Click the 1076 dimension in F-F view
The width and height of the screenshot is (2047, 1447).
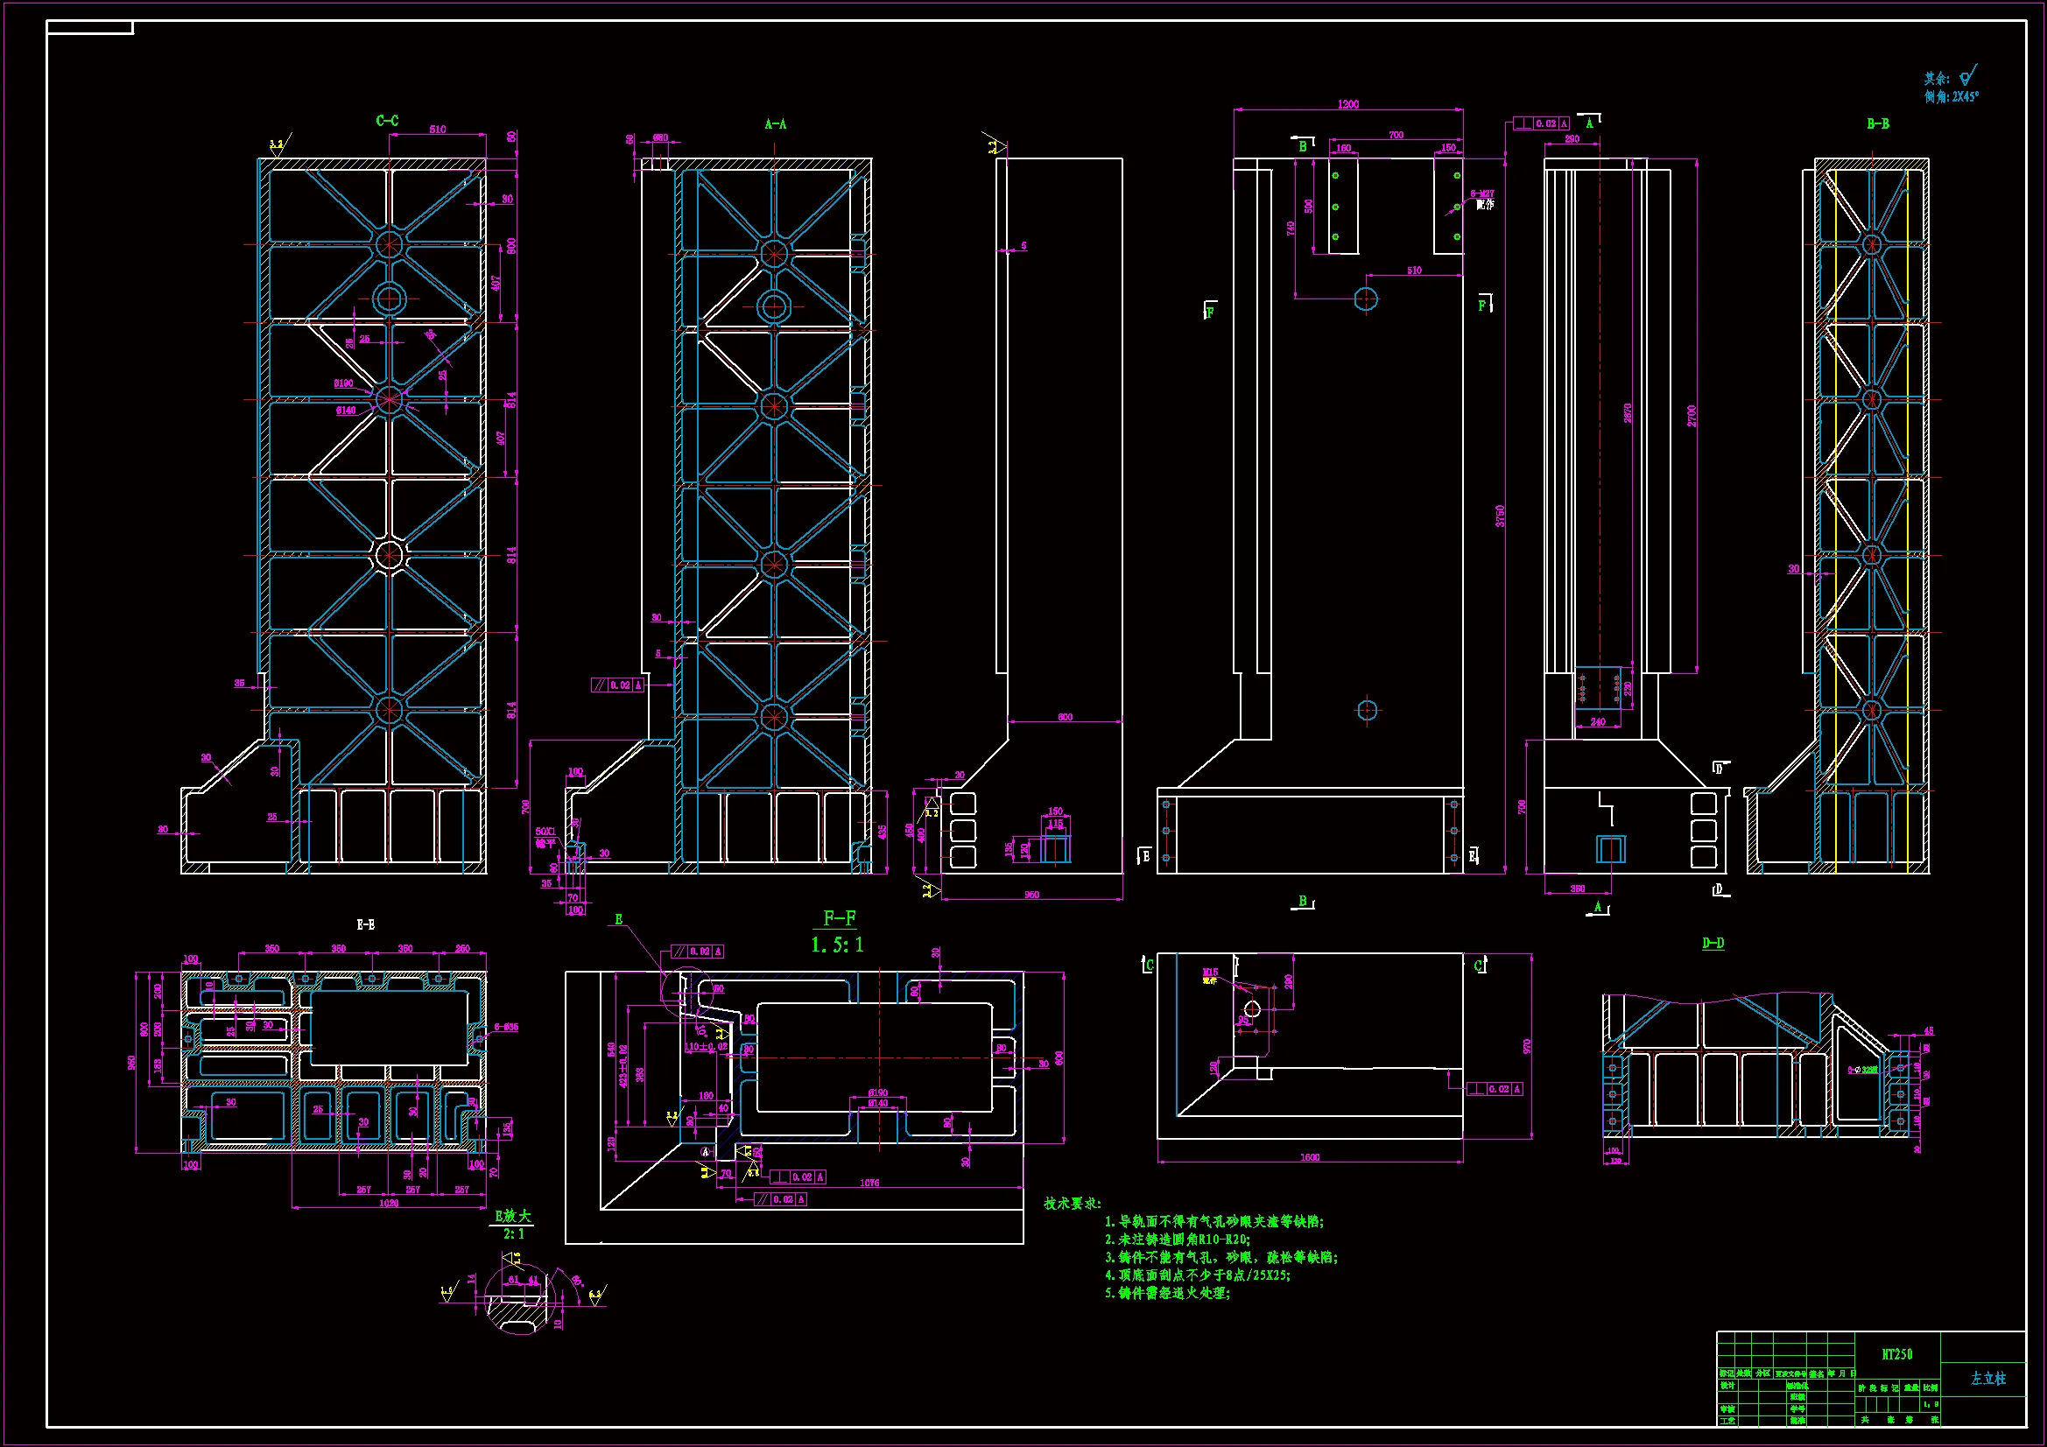pyautogui.click(x=869, y=1184)
